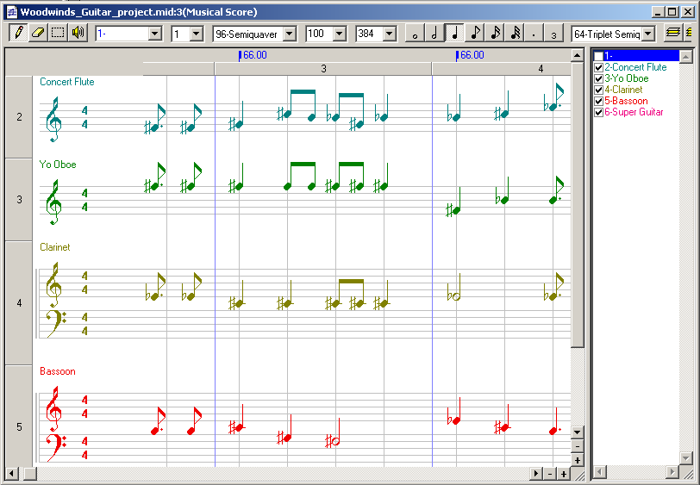Click the 66.00 tempo marker at measure 3
The width and height of the screenshot is (700, 485).
click(x=253, y=55)
